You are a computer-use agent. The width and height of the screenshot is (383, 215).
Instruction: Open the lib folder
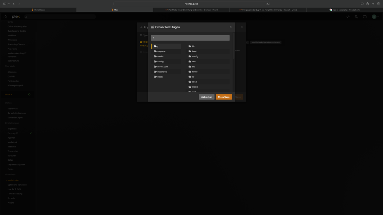pyautogui.click(x=208, y=77)
